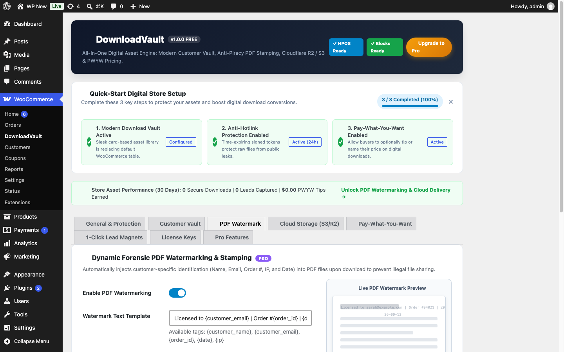Image resolution: width=564 pixels, height=352 pixels.
Task: Click the HPOS Ready badge
Action: pyautogui.click(x=346, y=47)
